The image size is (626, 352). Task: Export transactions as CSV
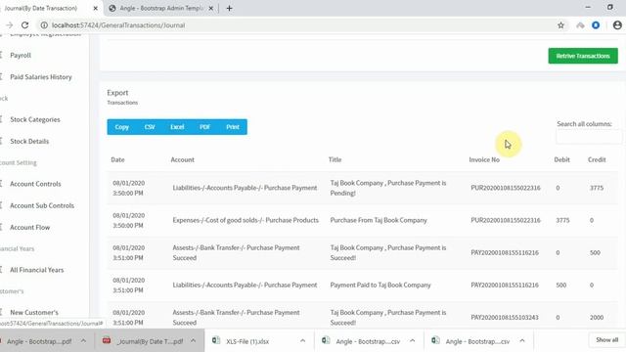pos(150,127)
